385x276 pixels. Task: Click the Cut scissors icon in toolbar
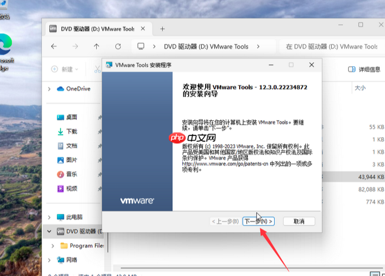[97, 69]
